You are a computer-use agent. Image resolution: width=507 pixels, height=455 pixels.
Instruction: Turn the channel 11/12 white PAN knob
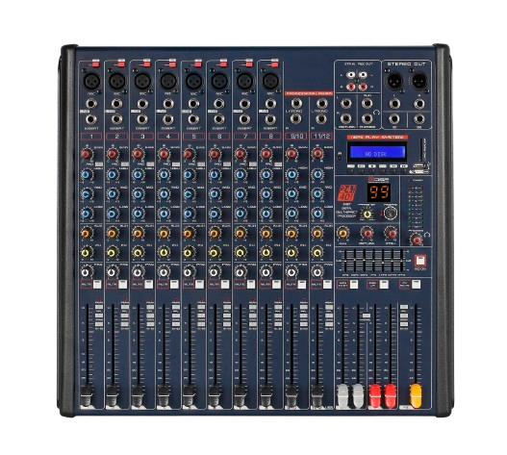click(x=317, y=272)
